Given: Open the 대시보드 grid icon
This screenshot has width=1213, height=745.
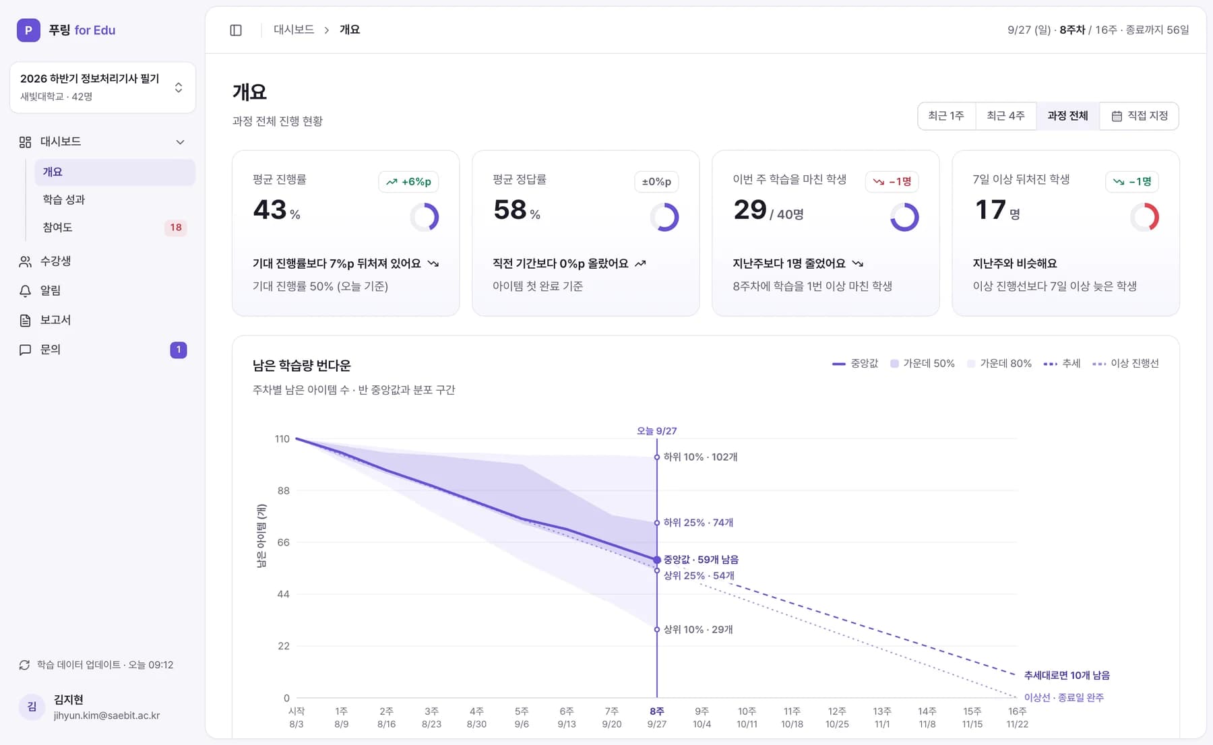Looking at the screenshot, I should coord(25,142).
